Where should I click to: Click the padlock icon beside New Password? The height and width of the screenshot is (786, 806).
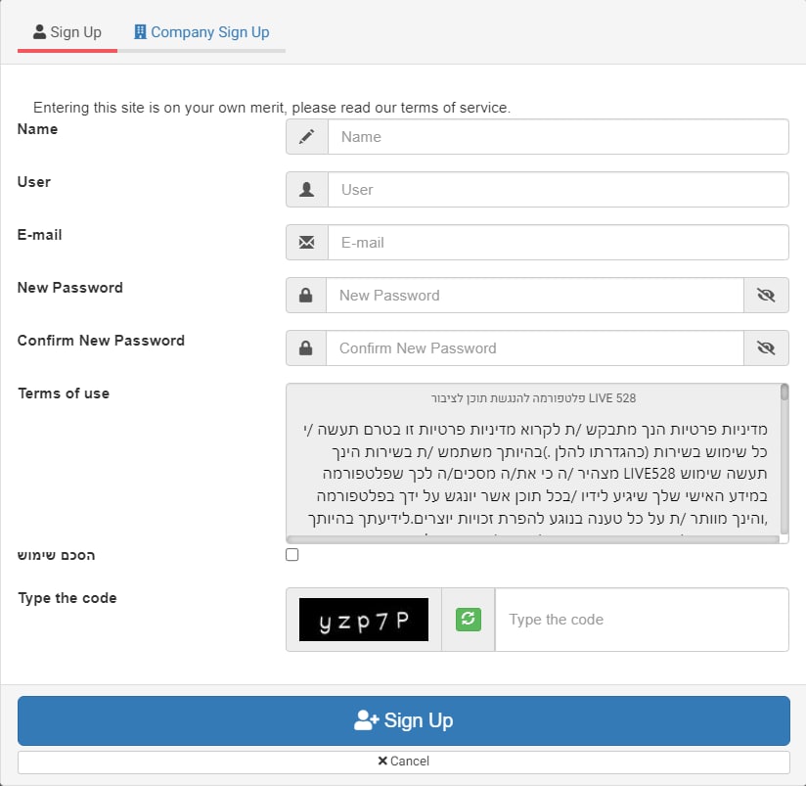tap(307, 296)
